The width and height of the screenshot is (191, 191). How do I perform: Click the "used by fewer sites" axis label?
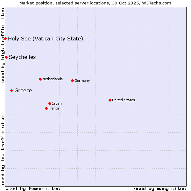point(33,188)
